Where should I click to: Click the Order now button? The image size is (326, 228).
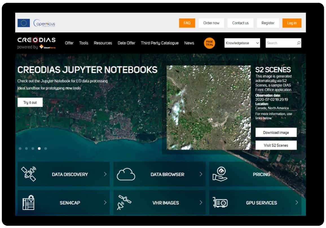(x=211, y=23)
